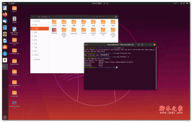Select linuxidc.com.png file on the desktop

[x=14, y=105]
